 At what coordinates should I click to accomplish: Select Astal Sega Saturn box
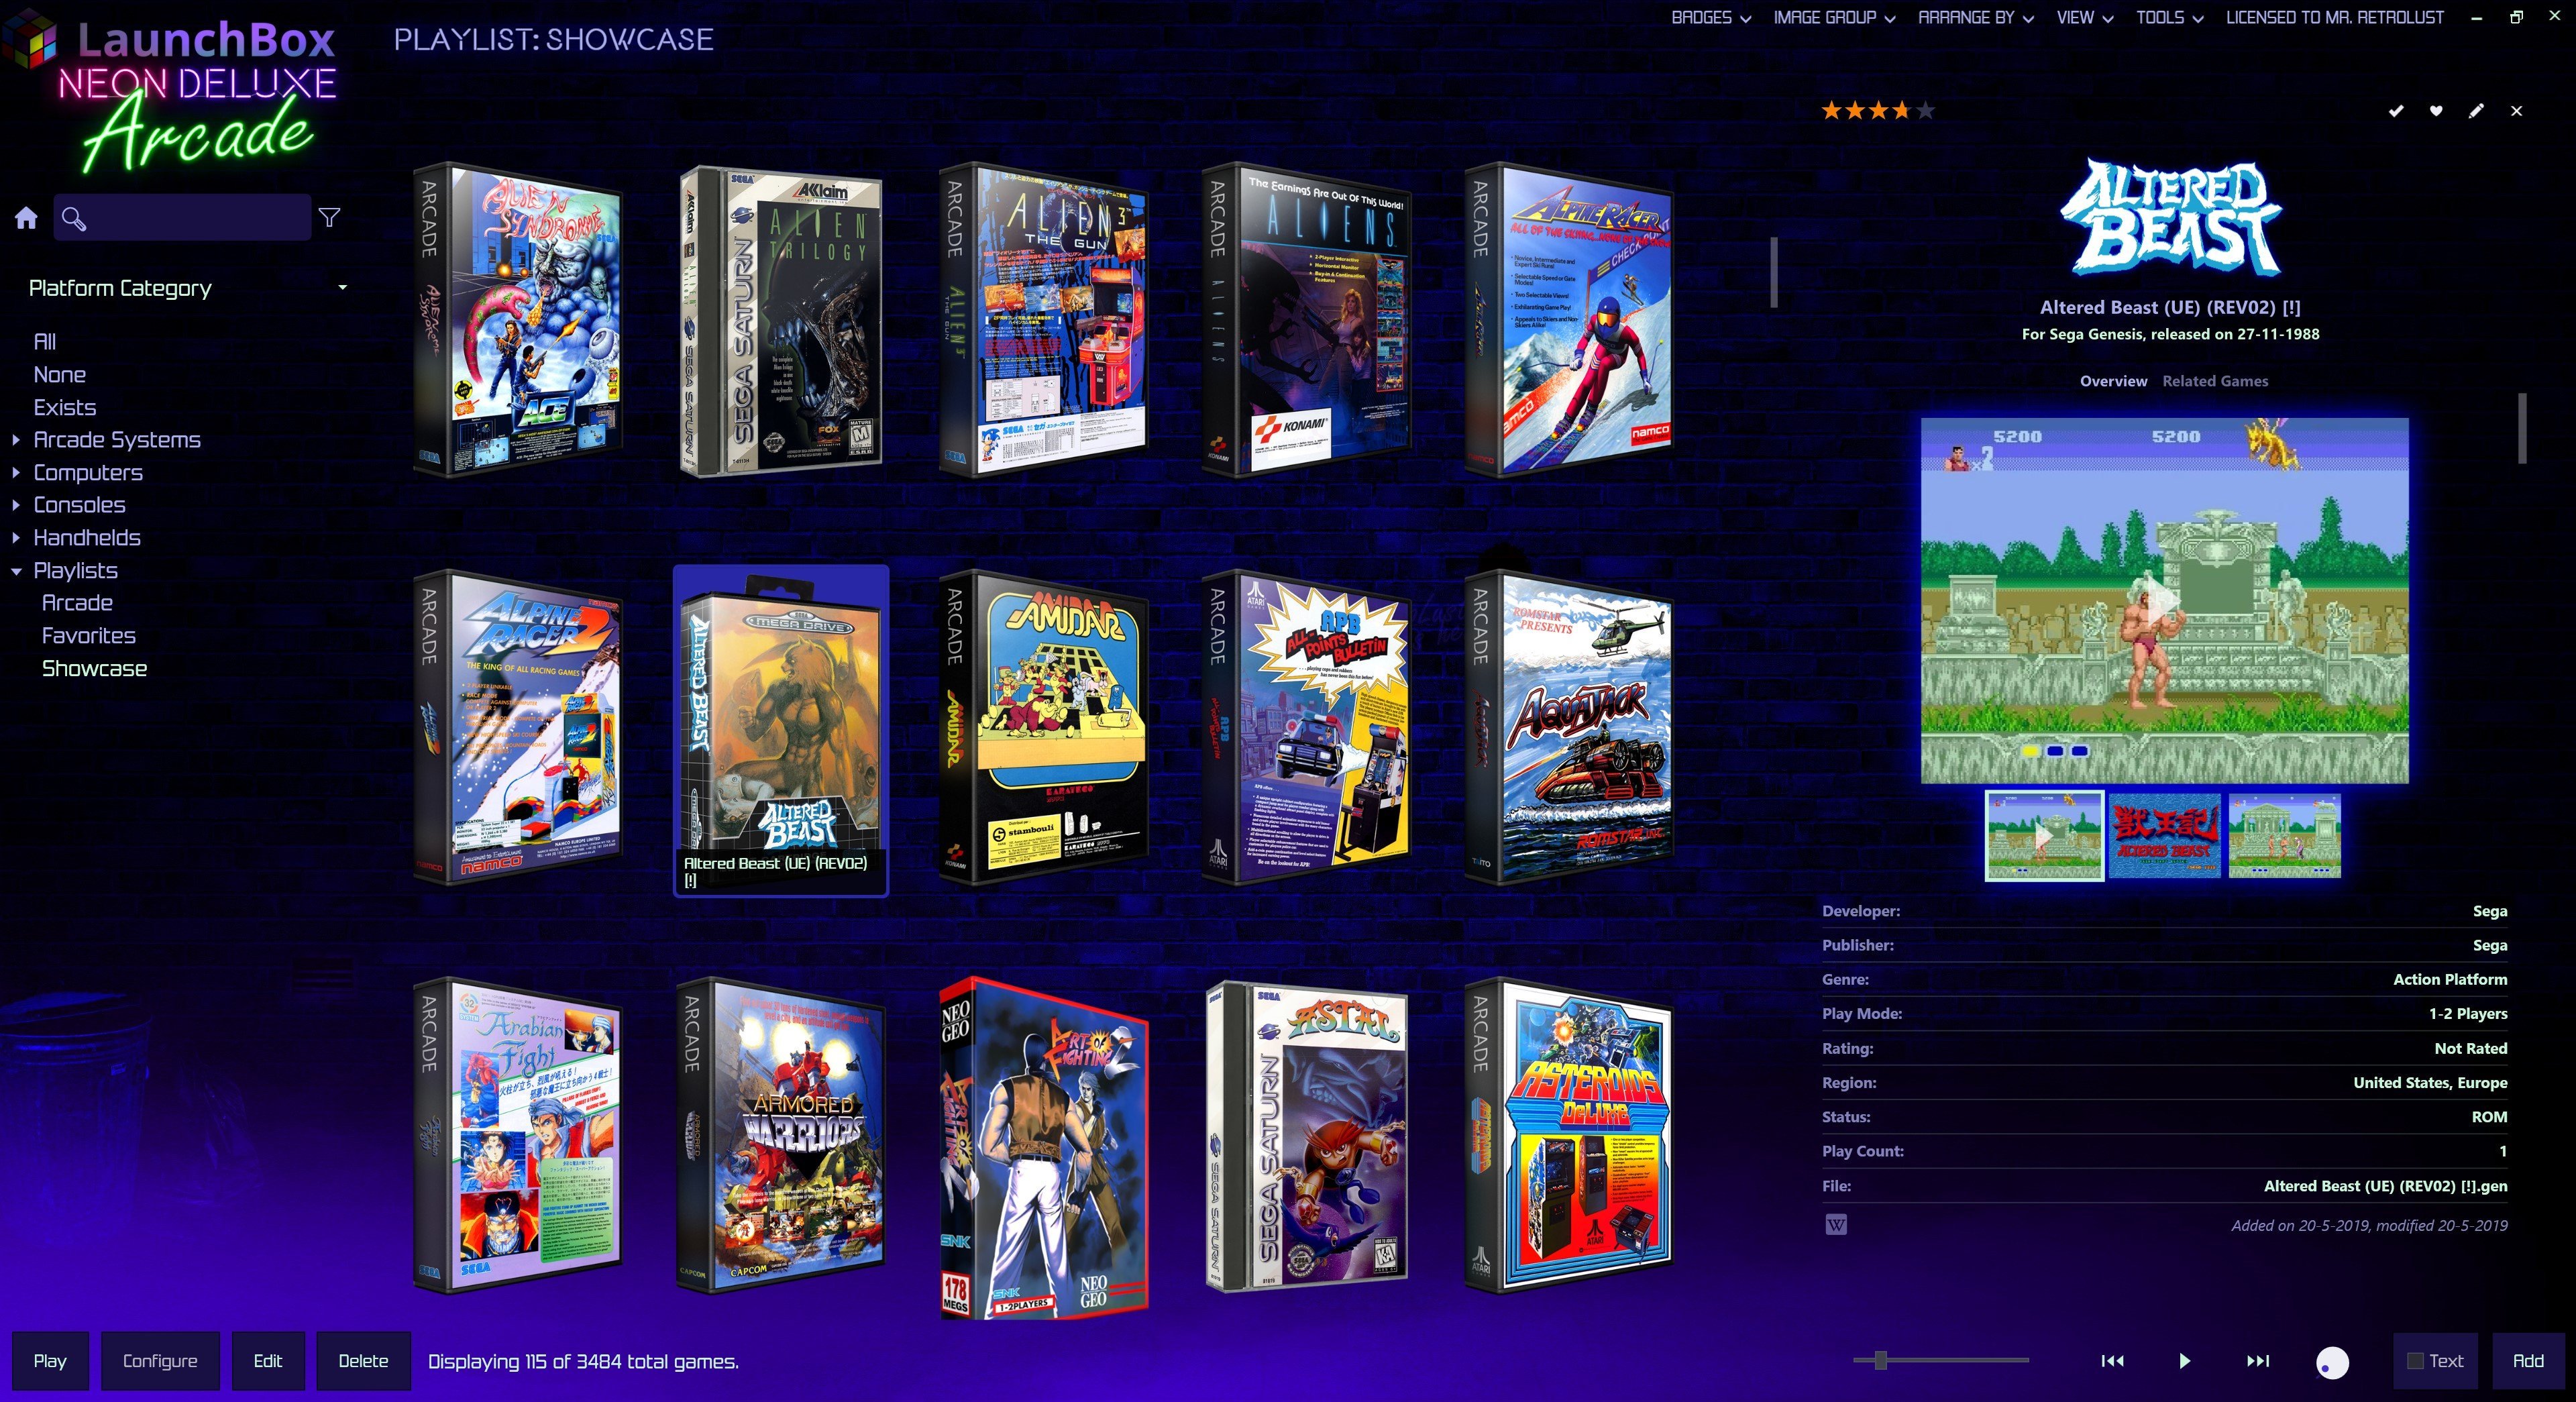click(1306, 1135)
